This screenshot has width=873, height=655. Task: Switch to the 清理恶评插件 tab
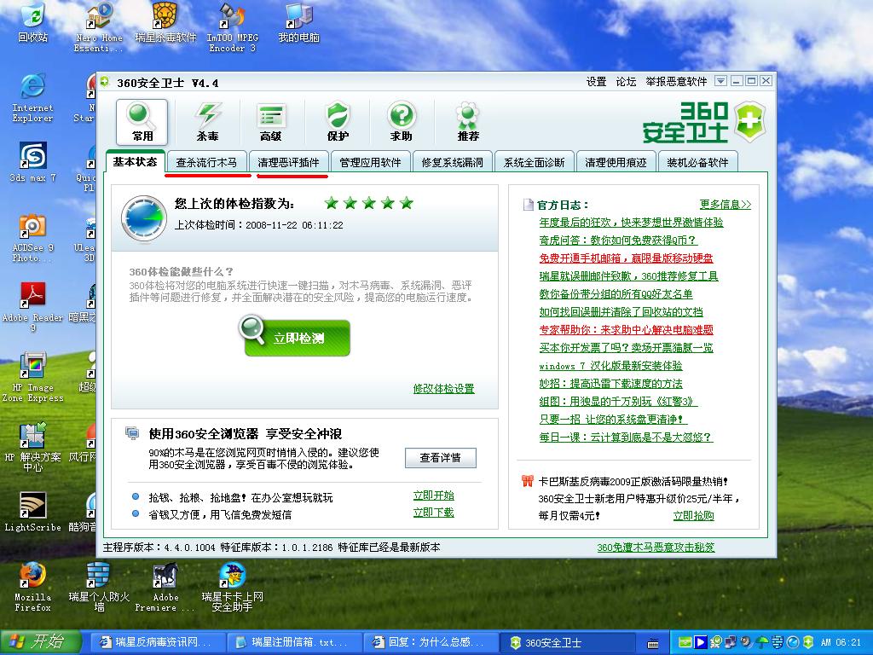point(288,162)
